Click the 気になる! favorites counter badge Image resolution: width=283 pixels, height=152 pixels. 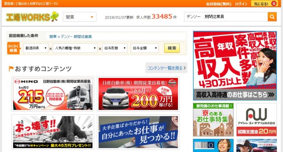(274, 3)
